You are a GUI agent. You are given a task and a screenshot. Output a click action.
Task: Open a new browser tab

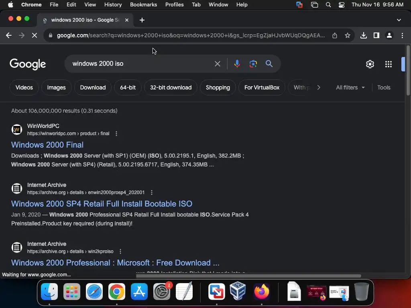(x=142, y=20)
